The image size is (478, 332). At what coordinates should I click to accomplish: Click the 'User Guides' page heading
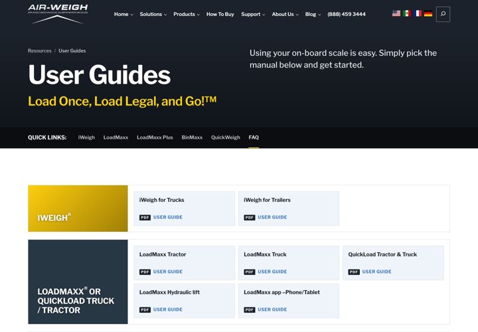[100, 75]
